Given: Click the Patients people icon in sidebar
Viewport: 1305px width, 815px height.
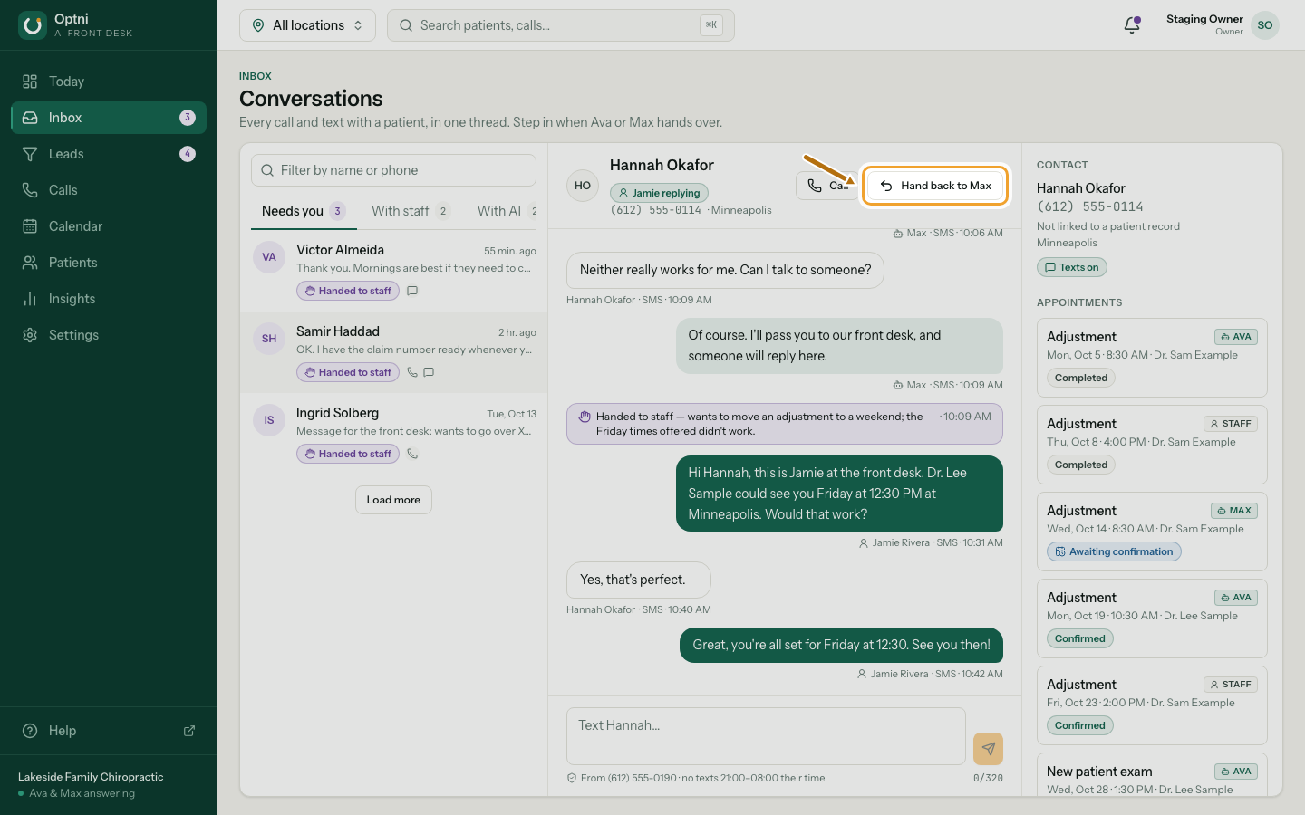Looking at the screenshot, I should 30,263.
